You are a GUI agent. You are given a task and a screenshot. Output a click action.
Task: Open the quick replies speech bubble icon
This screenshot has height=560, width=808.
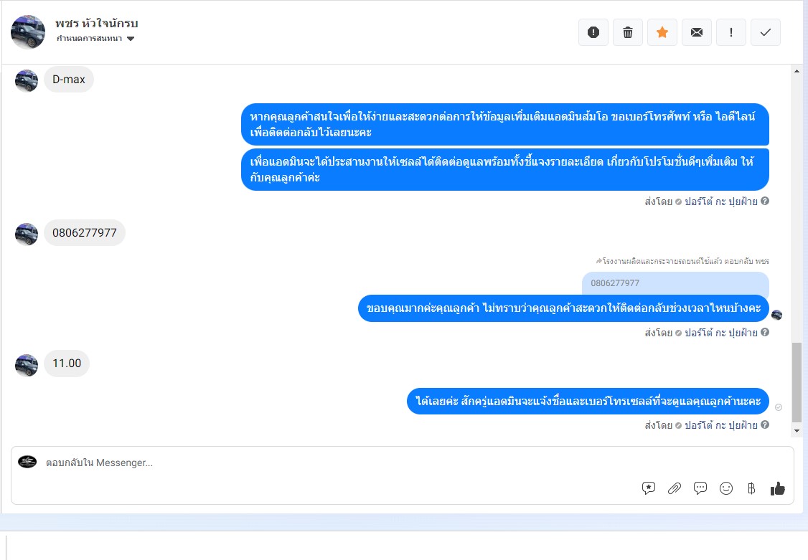tap(700, 488)
